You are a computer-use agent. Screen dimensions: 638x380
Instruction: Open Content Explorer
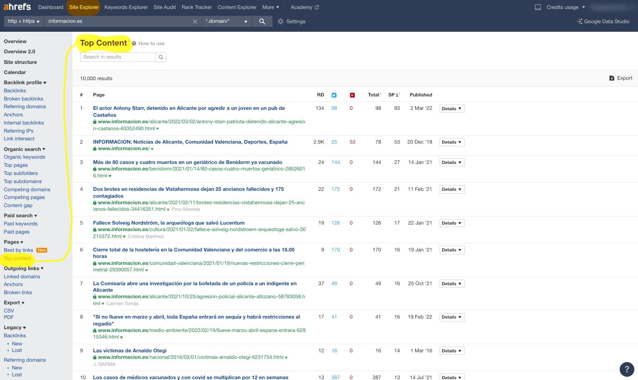coord(237,7)
